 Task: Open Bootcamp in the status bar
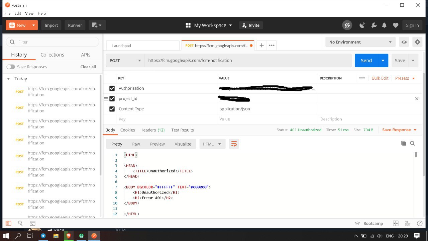point(369,223)
